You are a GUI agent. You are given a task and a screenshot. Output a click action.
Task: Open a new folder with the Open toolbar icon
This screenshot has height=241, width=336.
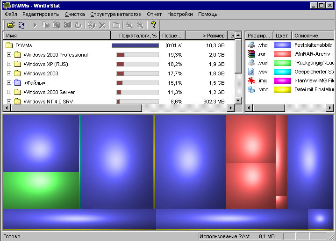pyautogui.click(x=11, y=25)
